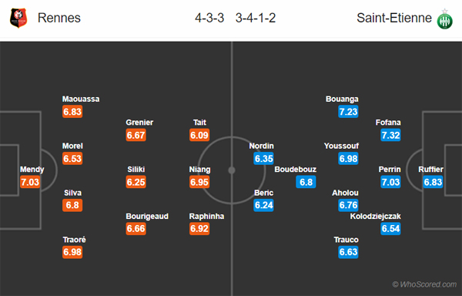This screenshot has width=462, height=296.
Task: Select player name Boudebouz
Action: (296, 170)
